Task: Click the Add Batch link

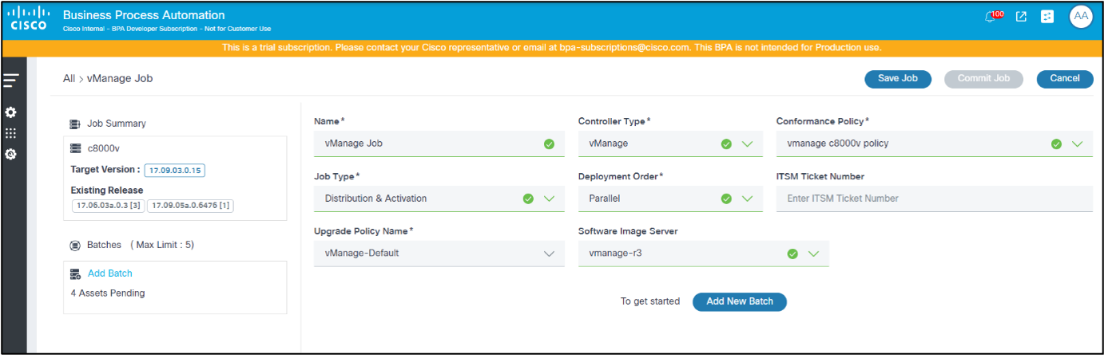Action: click(x=110, y=273)
